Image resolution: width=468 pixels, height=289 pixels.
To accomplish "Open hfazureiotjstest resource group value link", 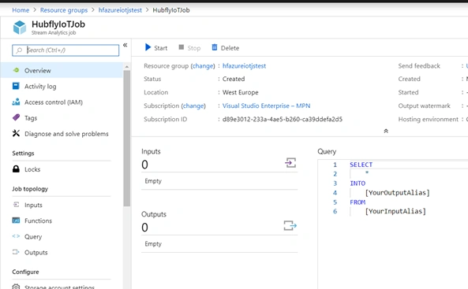I will click(244, 66).
